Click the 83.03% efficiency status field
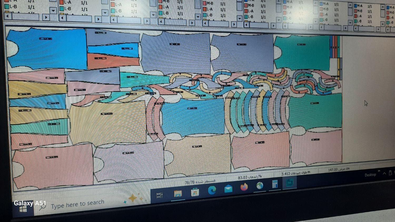Image resolution: width=395 pixels, height=222 pixels. (250, 177)
